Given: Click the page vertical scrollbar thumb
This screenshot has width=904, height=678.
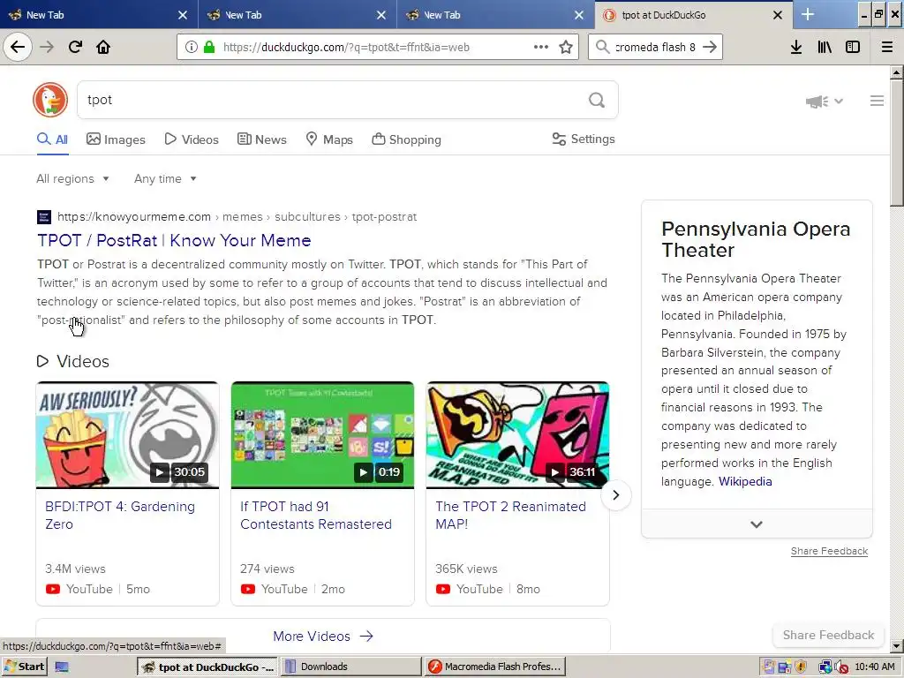Looking at the screenshot, I should click(896, 142).
